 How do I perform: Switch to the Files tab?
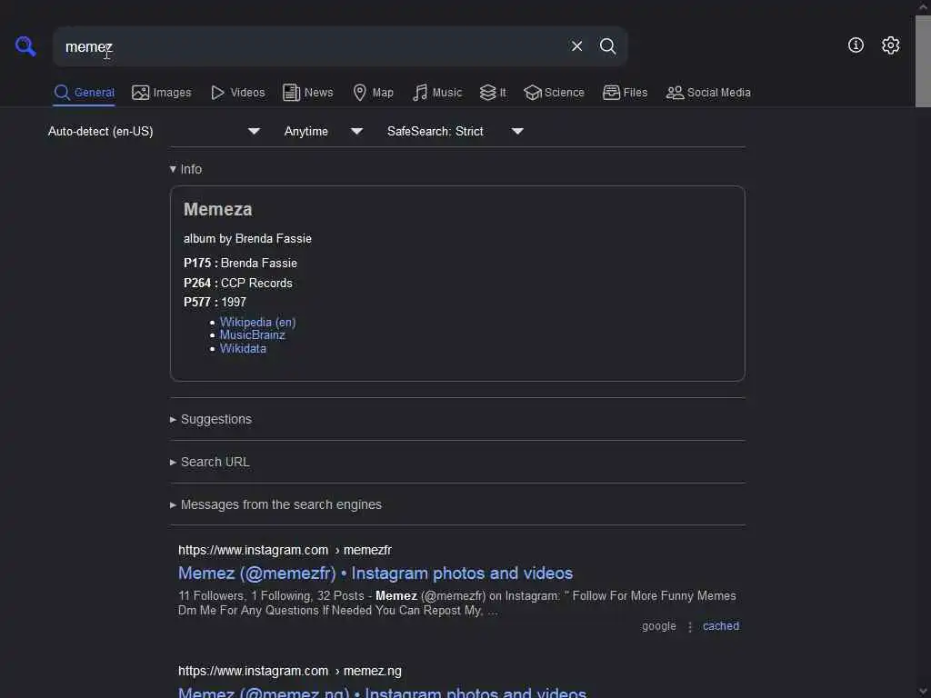tap(625, 93)
